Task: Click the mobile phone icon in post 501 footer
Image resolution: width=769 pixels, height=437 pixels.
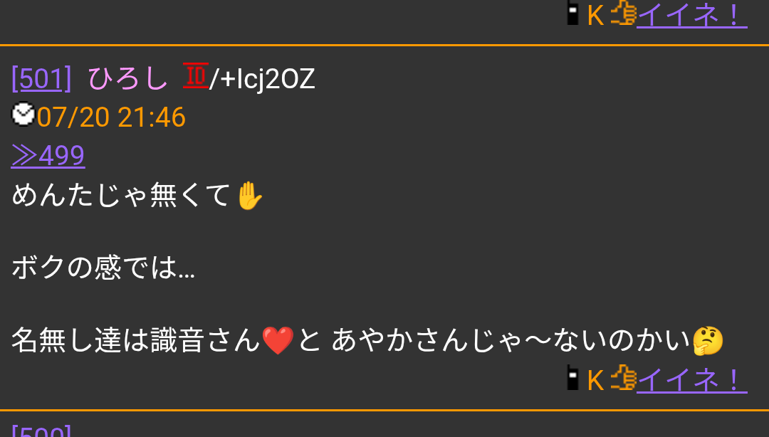Action: [x=572, y=377]
